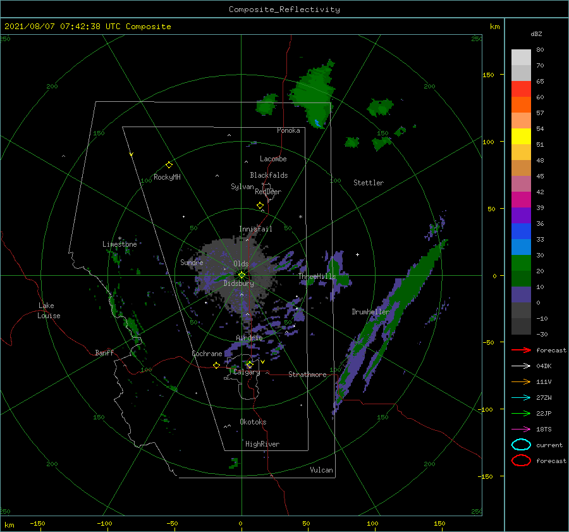Click the Strathmore city label
The image size is (569, 532).
point(307,374)
